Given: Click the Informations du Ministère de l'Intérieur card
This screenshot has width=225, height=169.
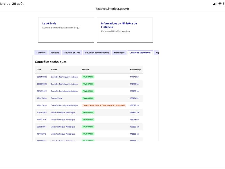Looking at the screenshot, I should [125, 30].
